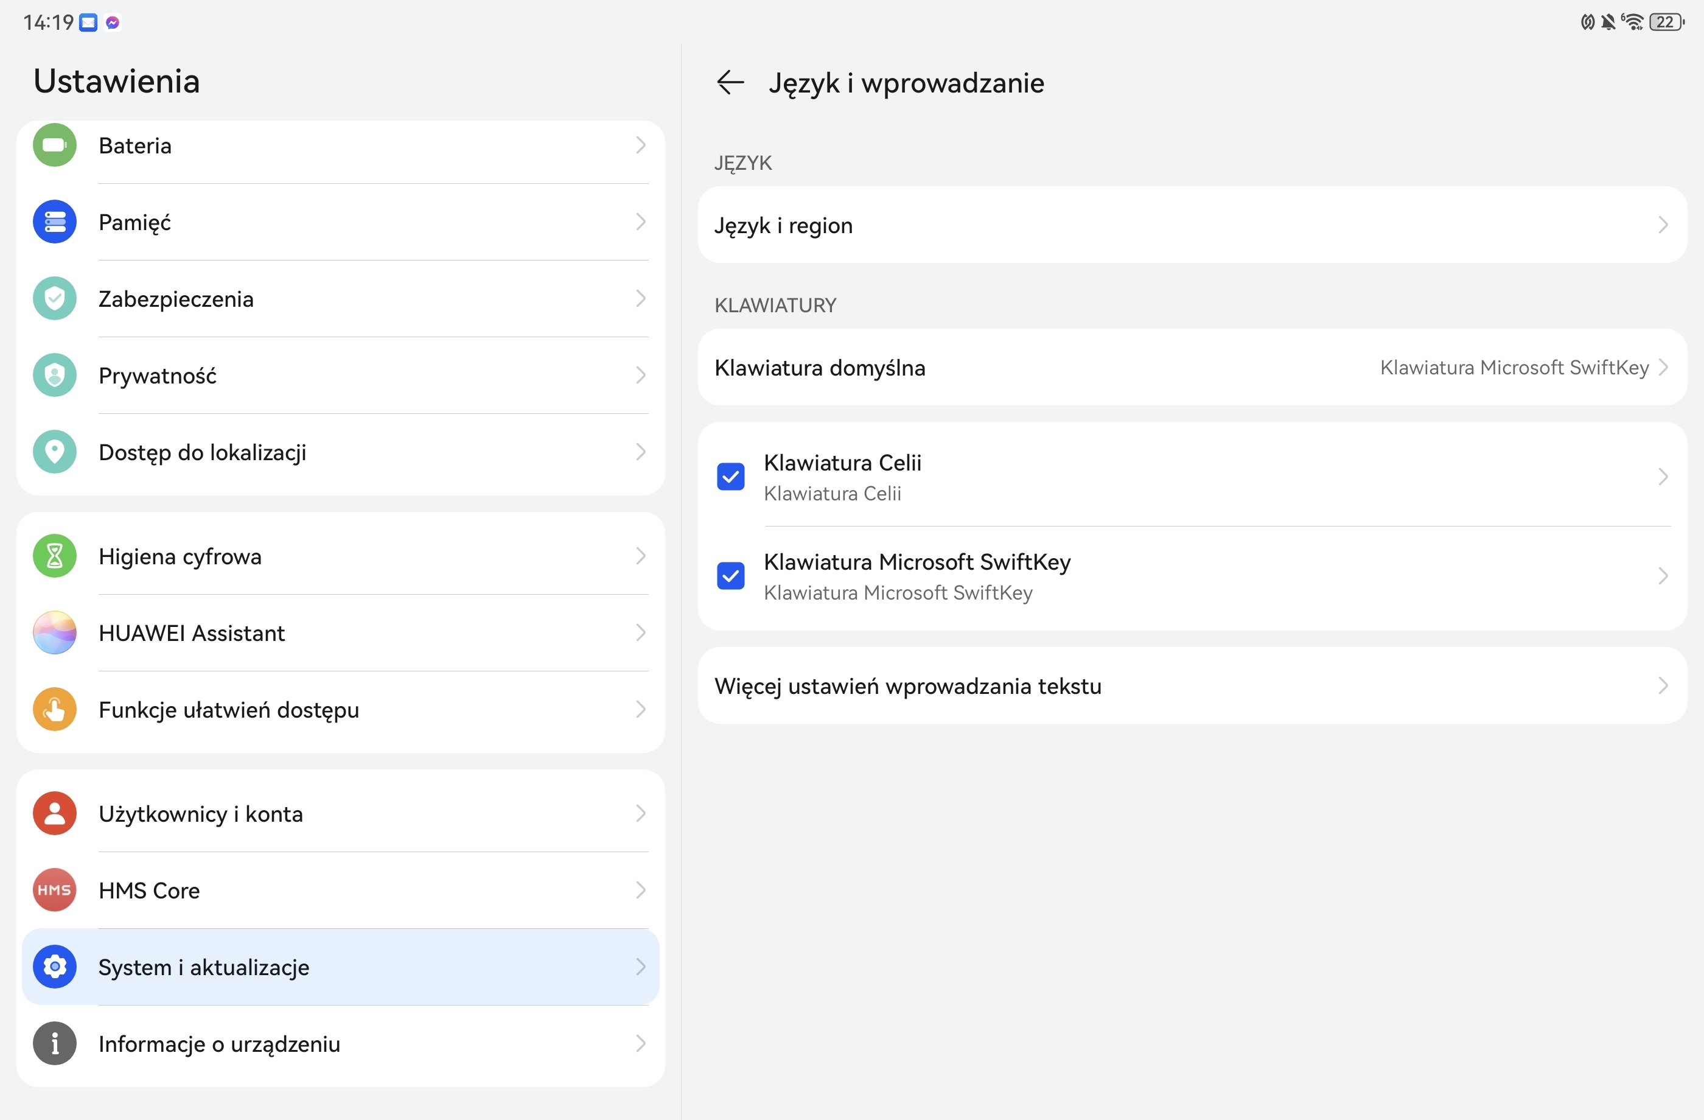This screenshot has width=1704, height=1120.
Task: Tap the KLAWIATURY section label
Action: pos(775,305)
